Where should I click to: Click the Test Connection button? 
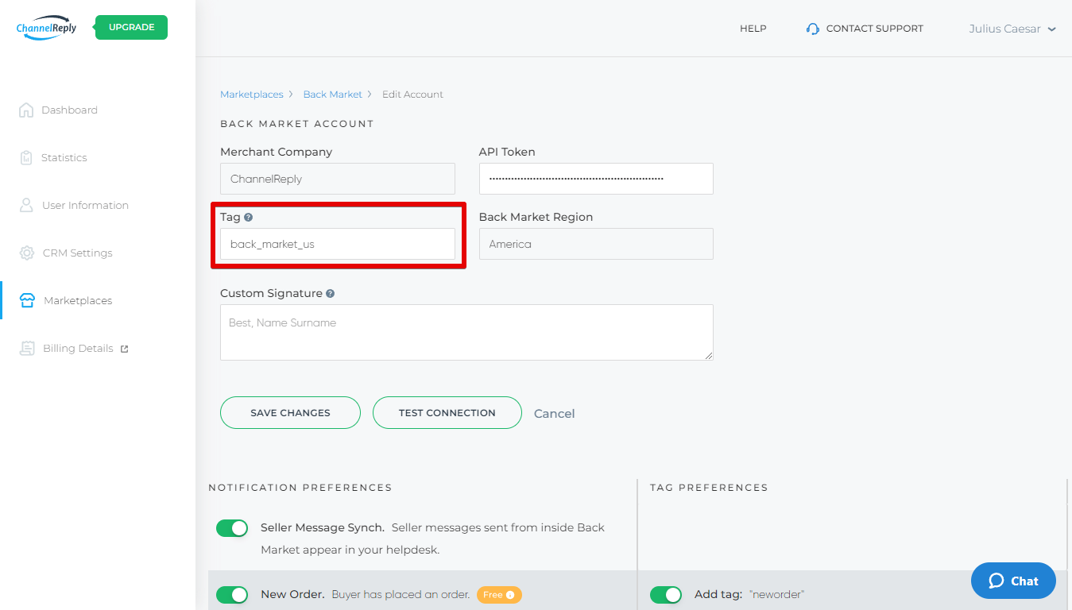(x=447, y=413)
